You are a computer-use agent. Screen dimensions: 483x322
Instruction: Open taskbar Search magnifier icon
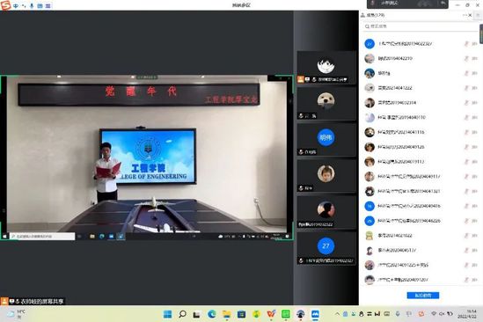(182, 314)
